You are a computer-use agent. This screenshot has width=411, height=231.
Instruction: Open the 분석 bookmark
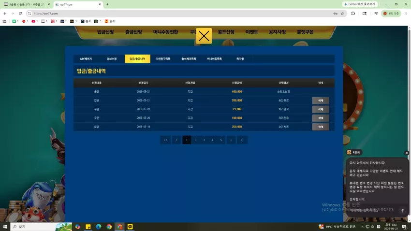(x=86, y=21)
